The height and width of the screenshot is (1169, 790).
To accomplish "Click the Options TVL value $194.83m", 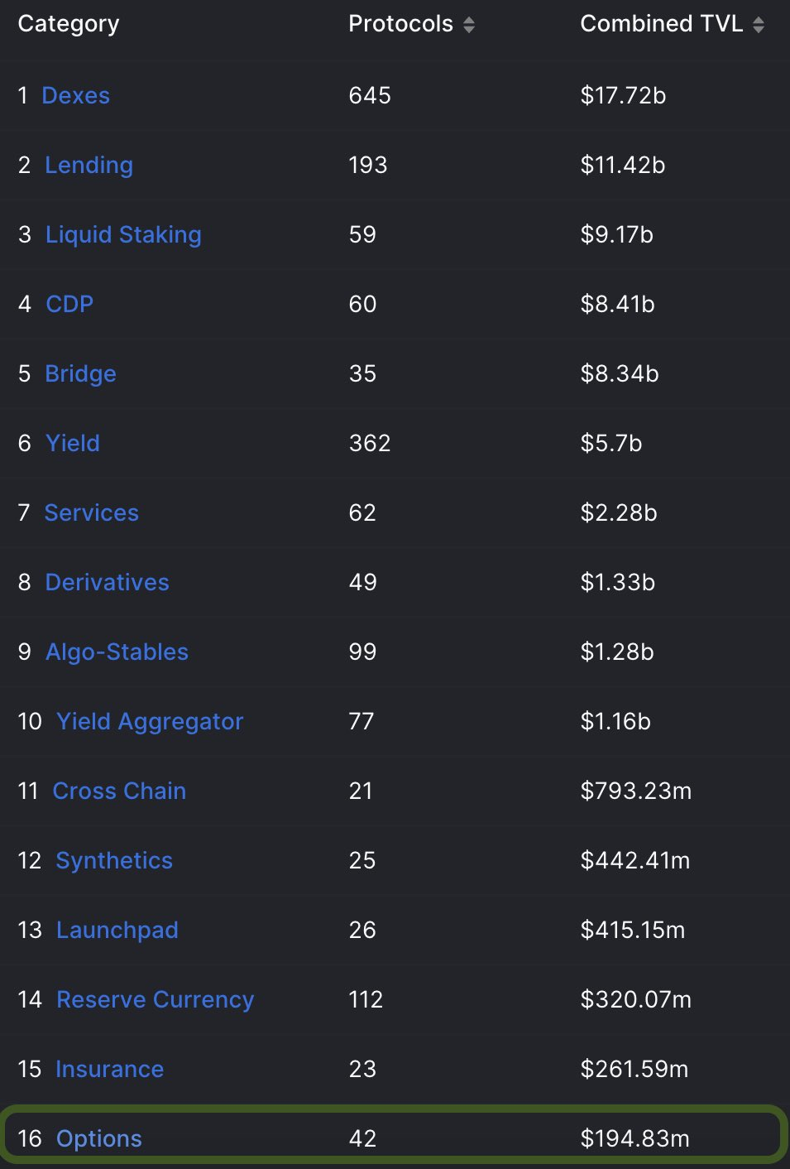I will (x=634, y=1138).
